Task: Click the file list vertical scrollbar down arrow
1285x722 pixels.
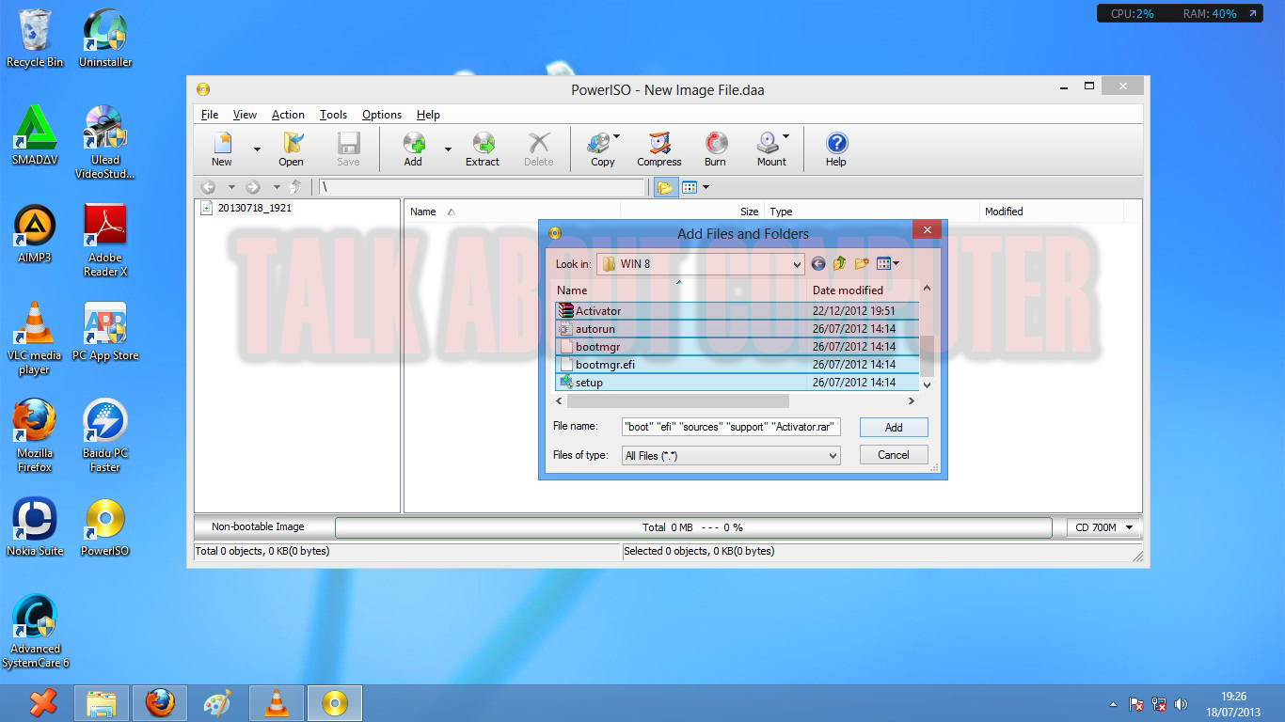Action: tap(927, 385)
